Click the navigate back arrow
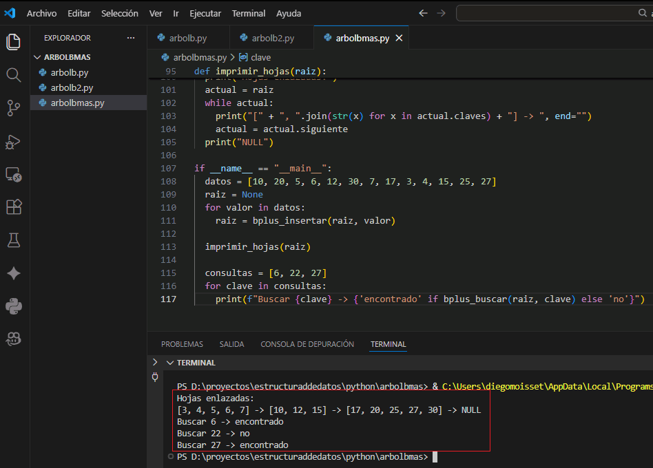Screen dimensions: 653x468 tap(423, 13)
